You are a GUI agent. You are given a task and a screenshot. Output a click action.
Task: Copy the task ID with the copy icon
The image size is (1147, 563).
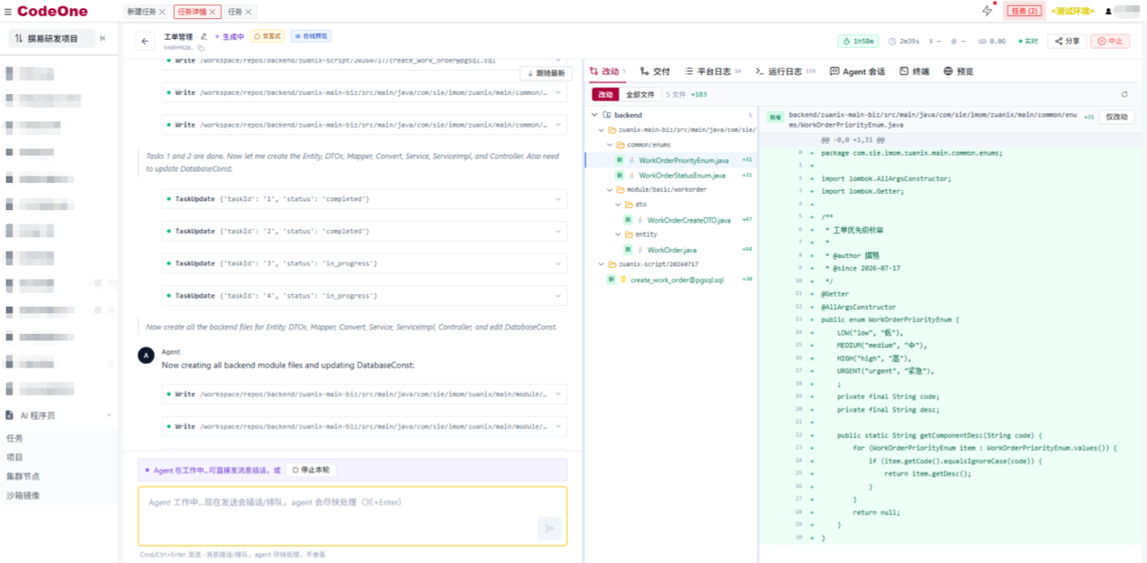(201, 47)
